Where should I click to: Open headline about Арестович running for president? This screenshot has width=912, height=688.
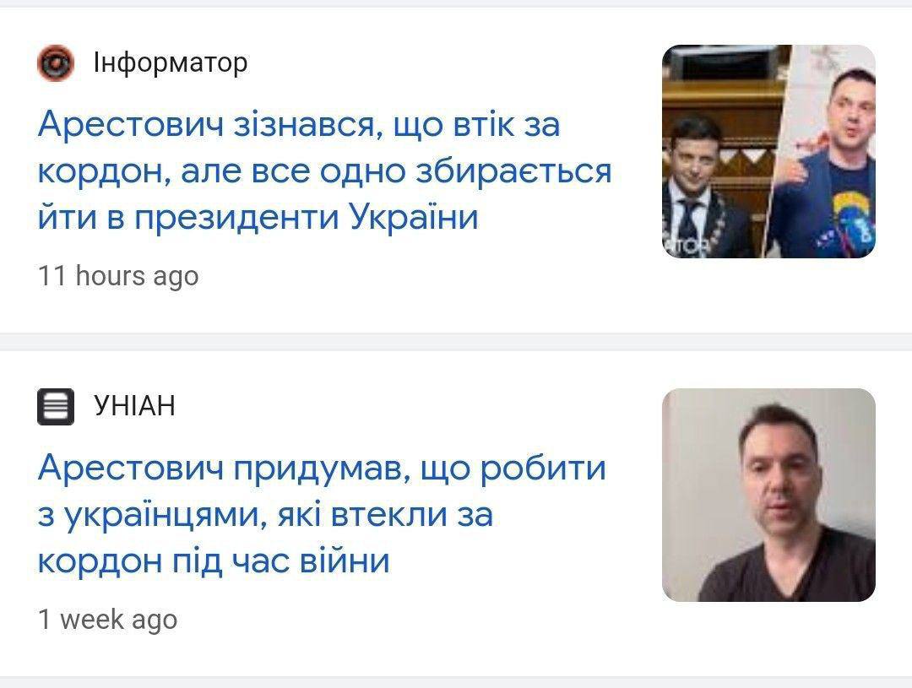[324, 171]
